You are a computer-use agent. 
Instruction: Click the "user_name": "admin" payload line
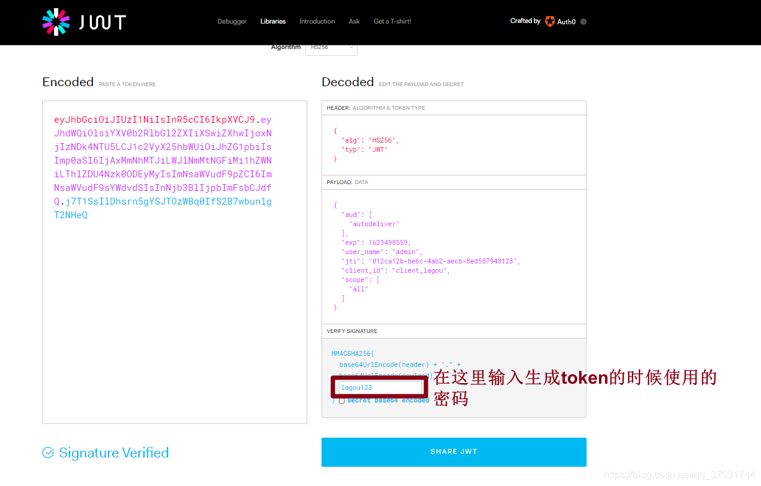[382, 252]
